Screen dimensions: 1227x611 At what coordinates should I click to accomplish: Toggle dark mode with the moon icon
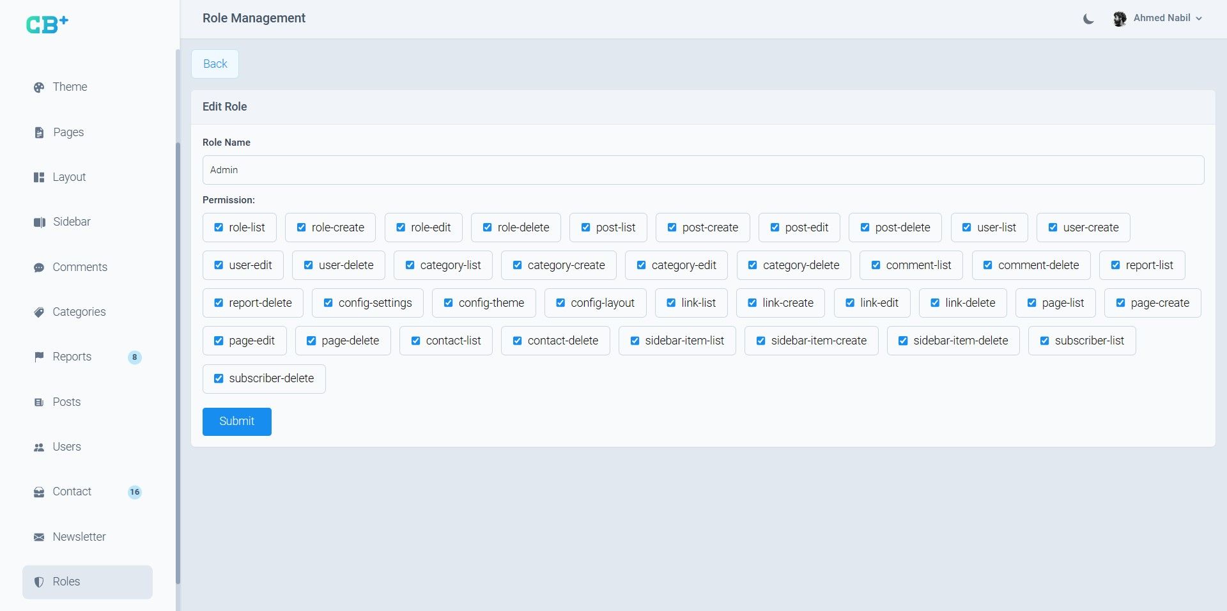coord(1088,19)
